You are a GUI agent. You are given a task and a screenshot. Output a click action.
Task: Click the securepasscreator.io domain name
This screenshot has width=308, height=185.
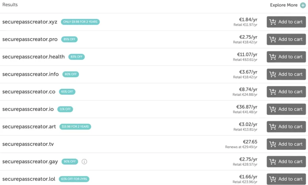coord(28,109)
